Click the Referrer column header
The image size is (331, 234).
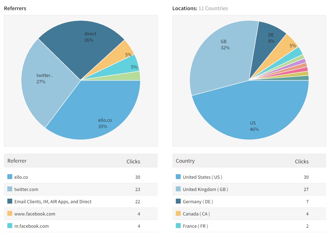[x=17, y=161]
